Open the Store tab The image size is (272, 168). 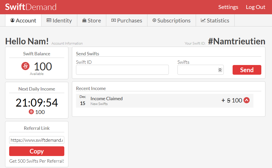[92, 20]
